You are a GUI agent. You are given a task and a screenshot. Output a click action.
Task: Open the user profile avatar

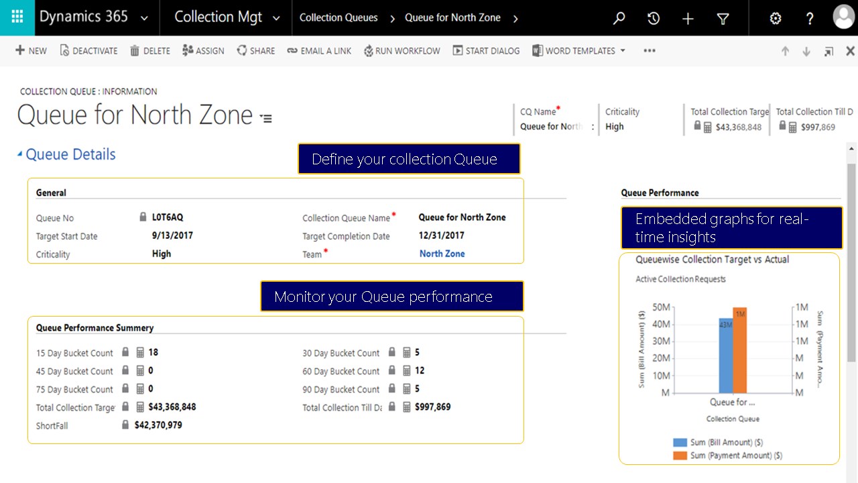[843, 17]
